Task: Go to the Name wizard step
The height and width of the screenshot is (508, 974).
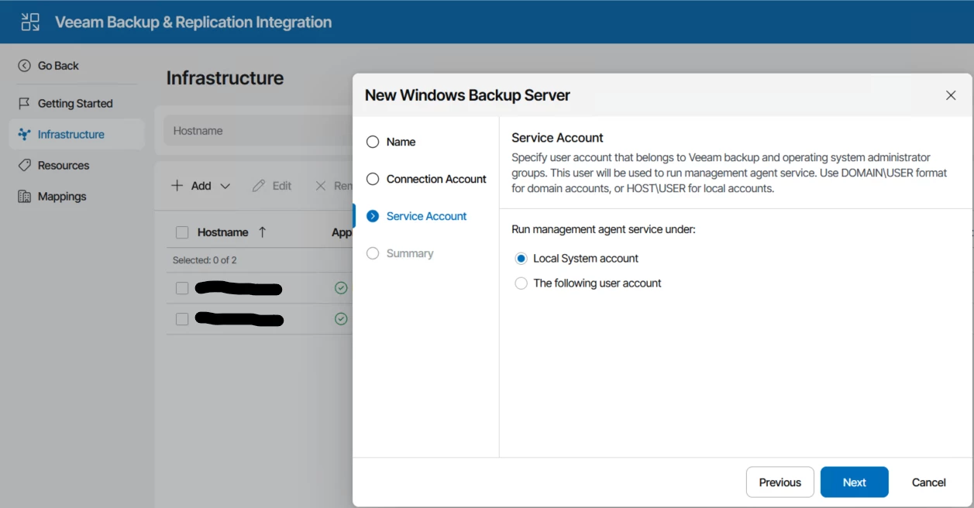Action: point(373,142)
